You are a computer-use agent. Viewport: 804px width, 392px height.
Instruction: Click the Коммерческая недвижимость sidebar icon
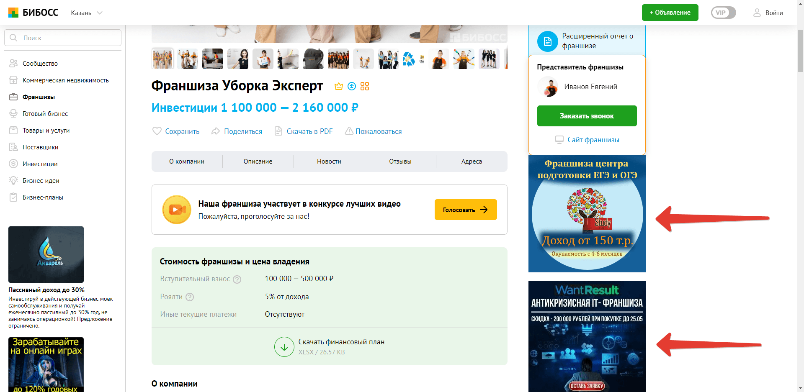pyautogui.click(x=13, y=80)
